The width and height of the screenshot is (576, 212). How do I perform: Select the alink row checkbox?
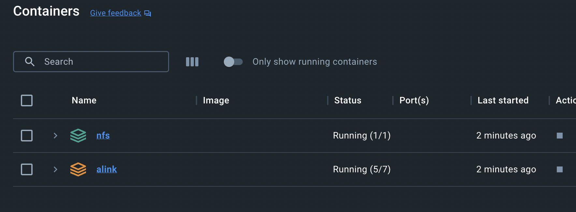27,169
